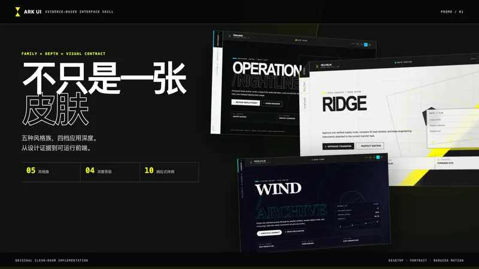Select the cyan highlighted square in Operation header
This screenshot has width=479, height=269.
[366, 44]
